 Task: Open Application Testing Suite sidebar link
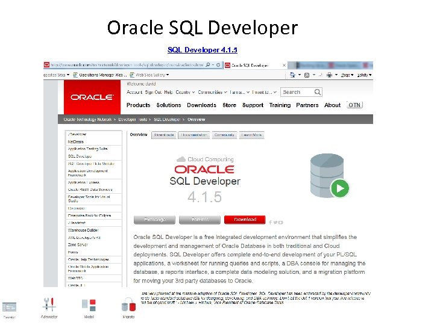[87, 149]
